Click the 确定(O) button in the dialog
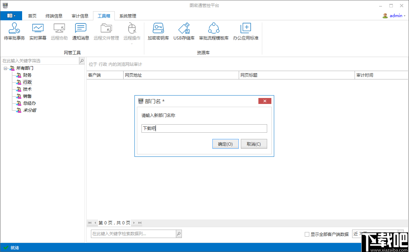Screen dimensions: 409x252 click(x=225, y=143)
